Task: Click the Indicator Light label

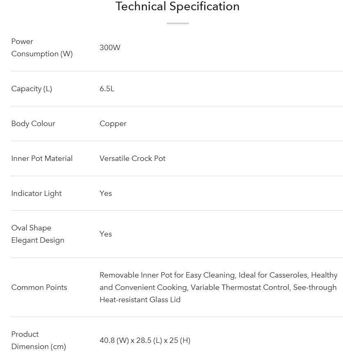Action: [36, 193]
